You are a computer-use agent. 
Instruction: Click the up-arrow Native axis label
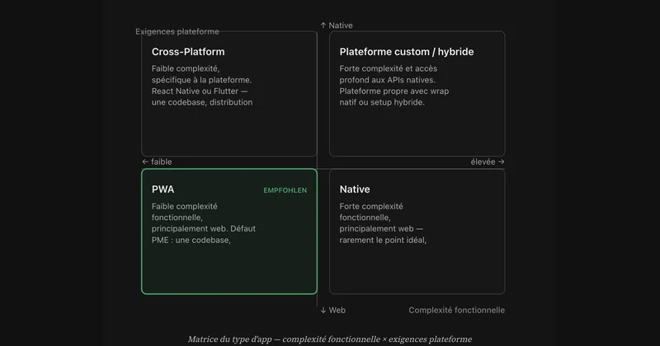pyautogui.click(x=337, y=26)
